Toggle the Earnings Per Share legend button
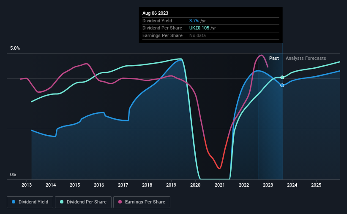The width and height of the screenshot is (347, 214). coord(142,202)
